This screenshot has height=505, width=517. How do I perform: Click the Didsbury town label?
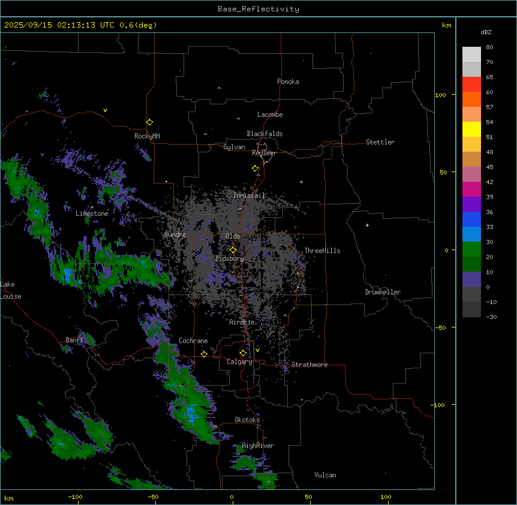click(230, 258)
